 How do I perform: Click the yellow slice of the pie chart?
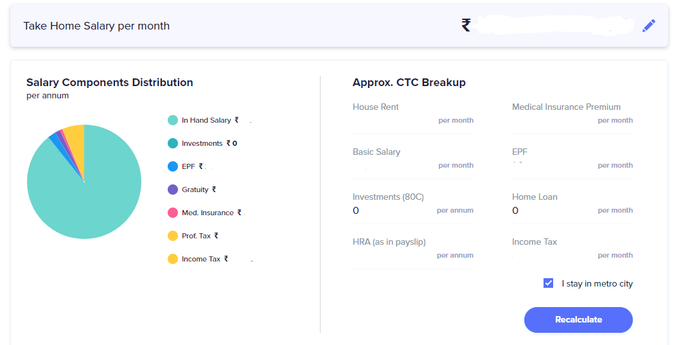click(x=75, y=138)
